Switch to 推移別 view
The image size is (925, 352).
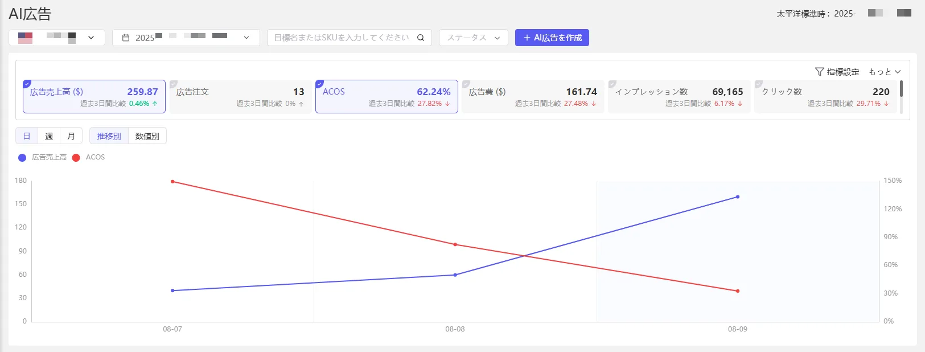point(109,136)
